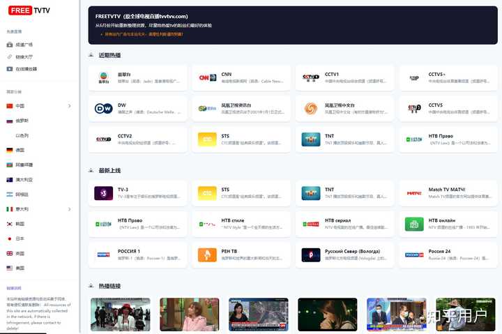Open the 凤凰卫视资讯台 channel card
Screen dimensions: 502x334
coord(241,109)
